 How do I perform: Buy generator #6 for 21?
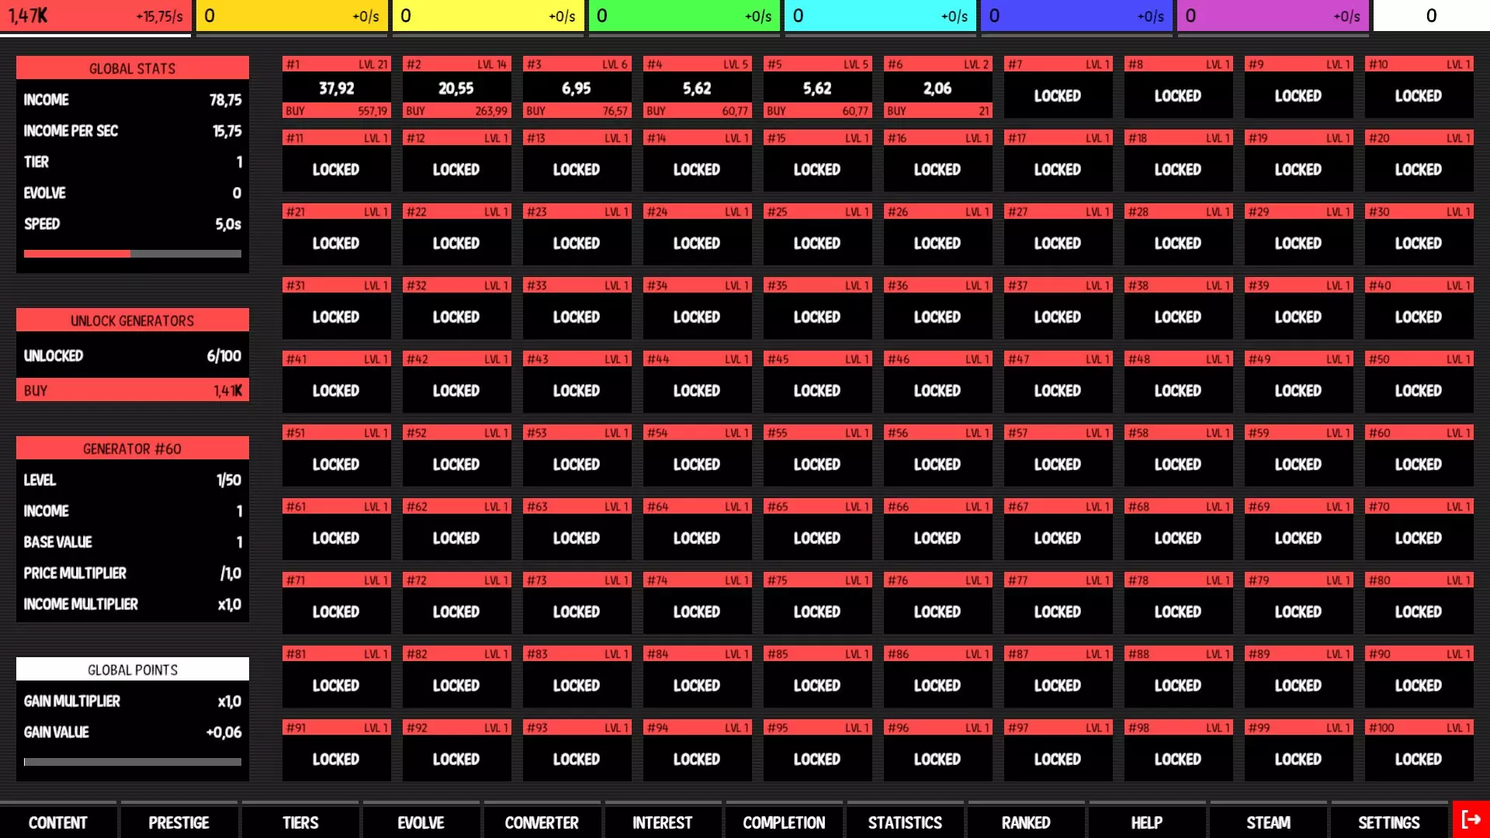[937, 111]
